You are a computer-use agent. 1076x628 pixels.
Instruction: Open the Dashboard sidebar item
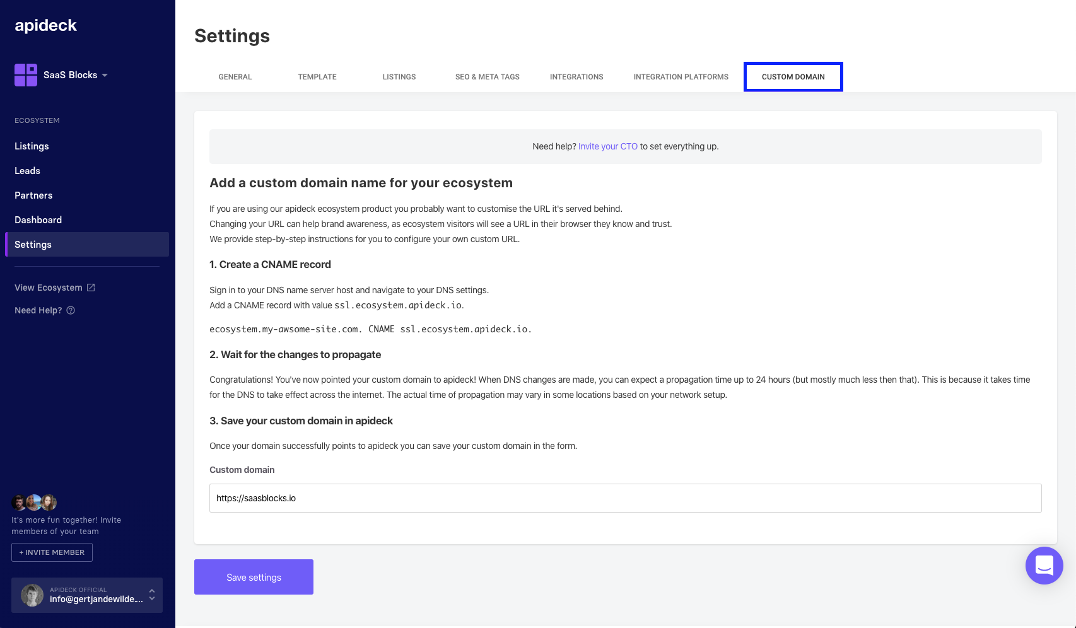[x=38, y=219]
